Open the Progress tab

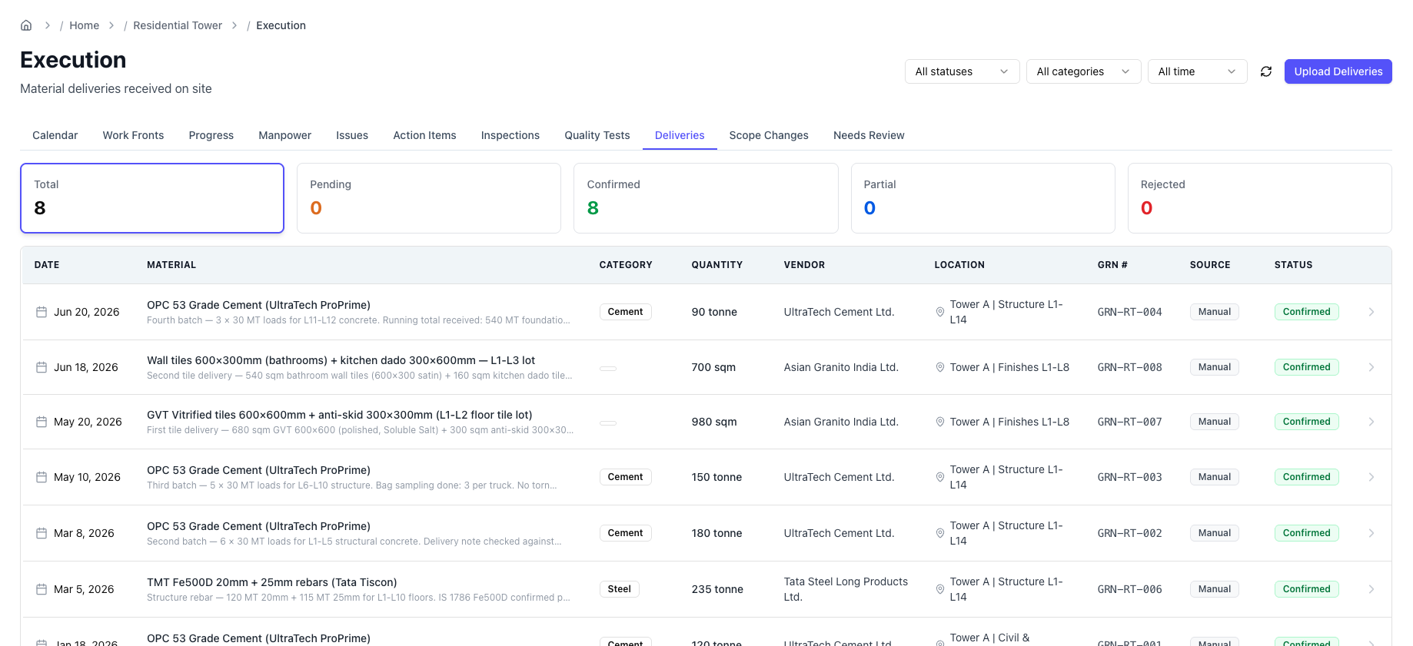[x=211, y=135]
